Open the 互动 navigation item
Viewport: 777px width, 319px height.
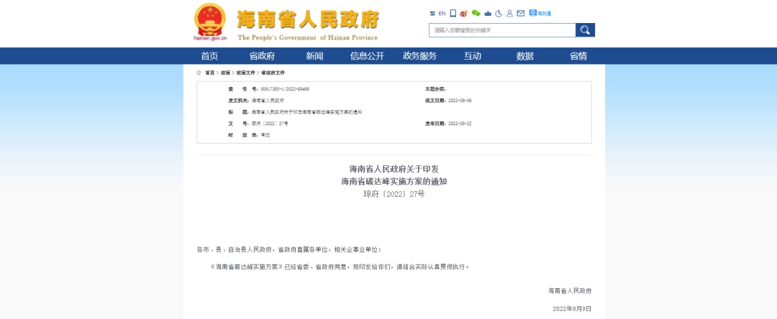(473, 56)
